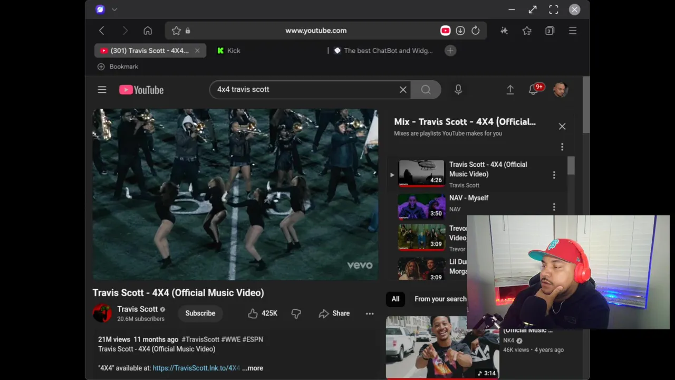The image size is (675, 380).
Task: Clear the YouTube search text
Action: [403, 90]
